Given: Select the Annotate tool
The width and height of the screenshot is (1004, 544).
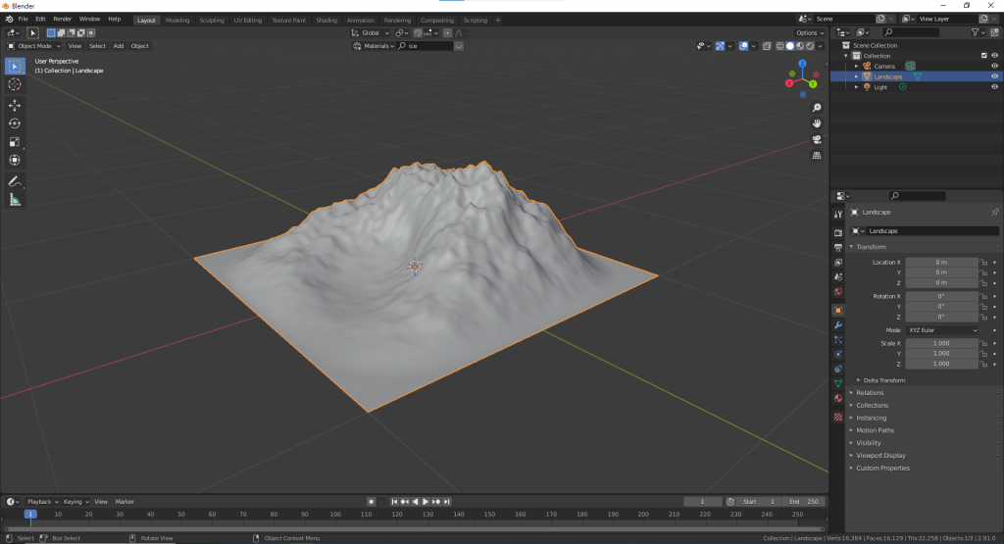Looking at the screenshot, I should pos(15,181).
